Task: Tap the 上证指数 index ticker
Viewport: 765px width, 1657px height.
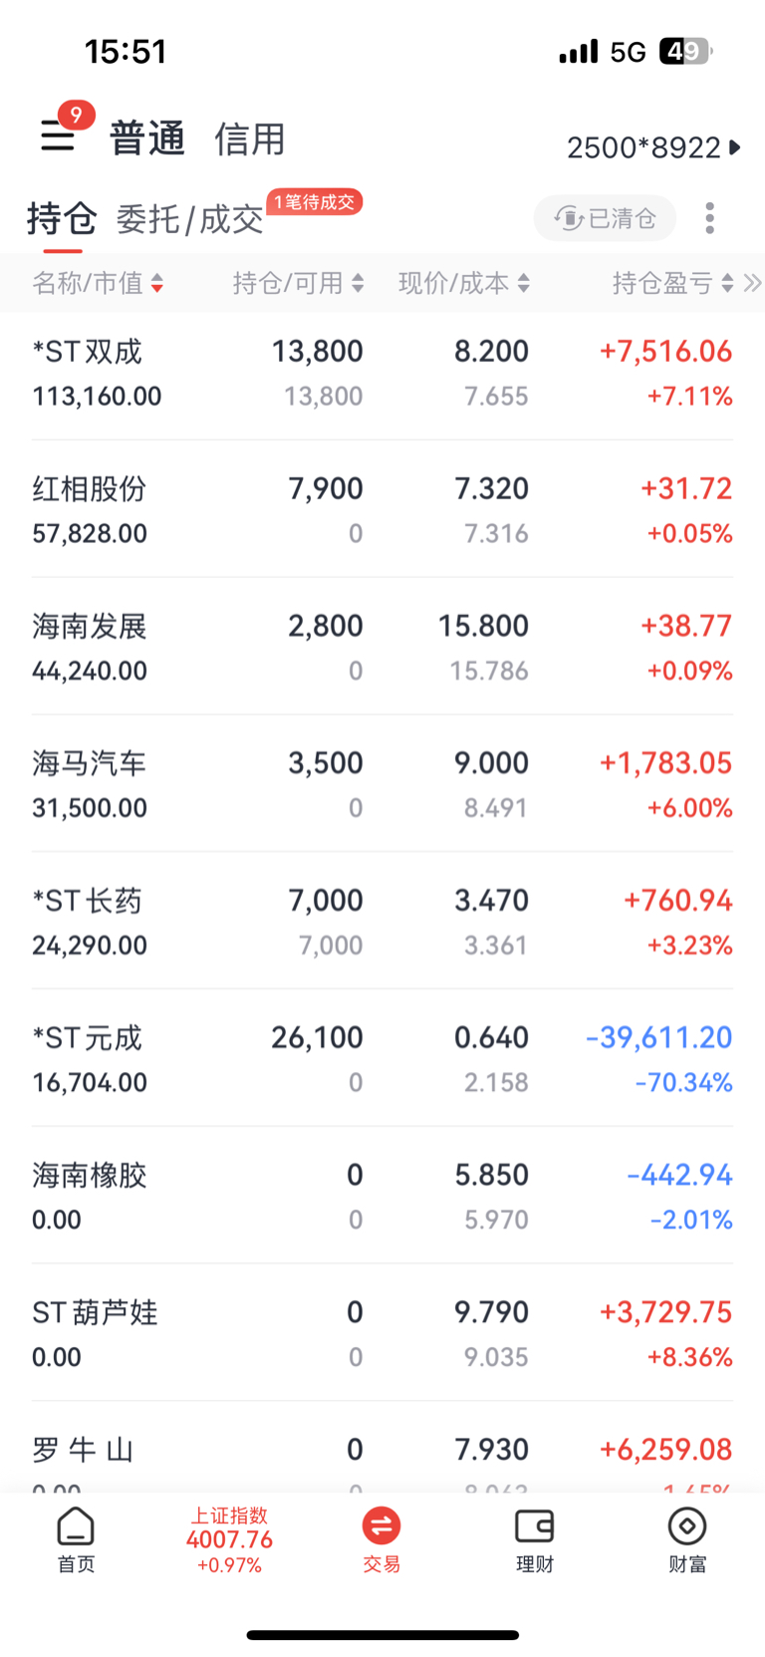Action: 229,1539
